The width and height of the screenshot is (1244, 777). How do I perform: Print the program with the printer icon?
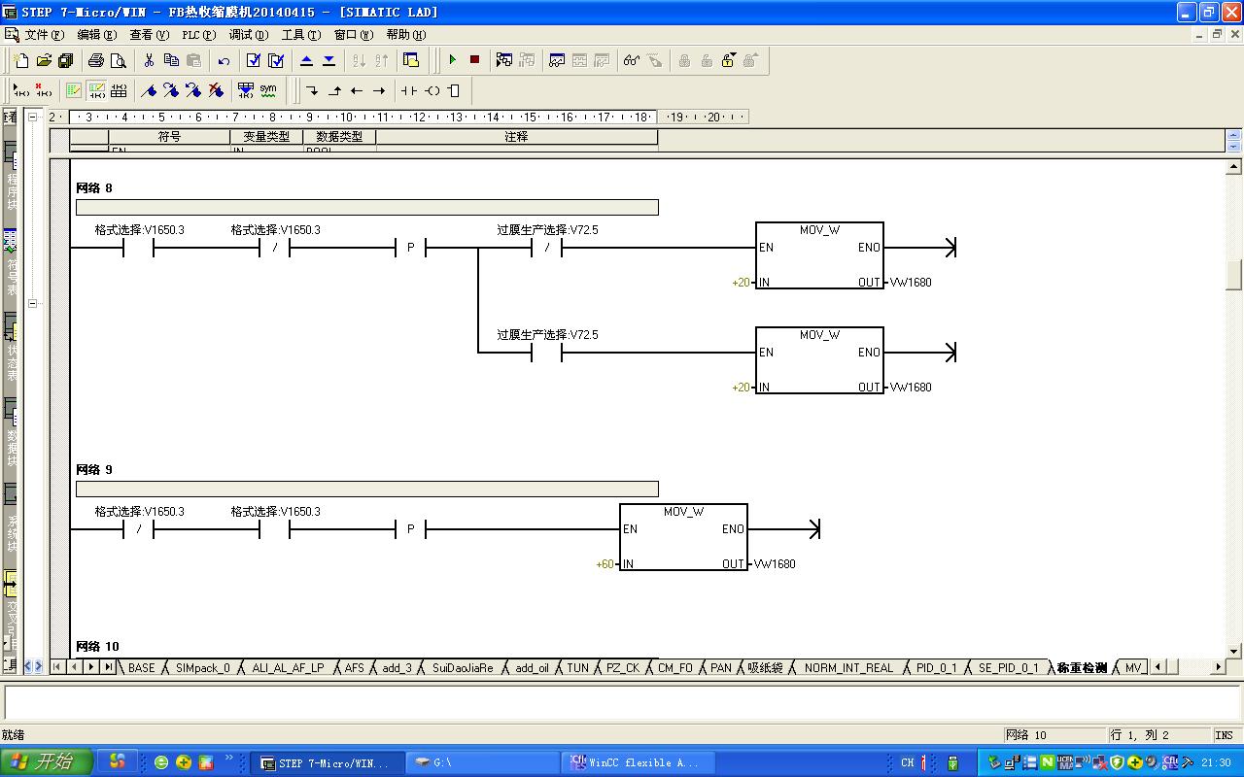(x=96, y=60)
